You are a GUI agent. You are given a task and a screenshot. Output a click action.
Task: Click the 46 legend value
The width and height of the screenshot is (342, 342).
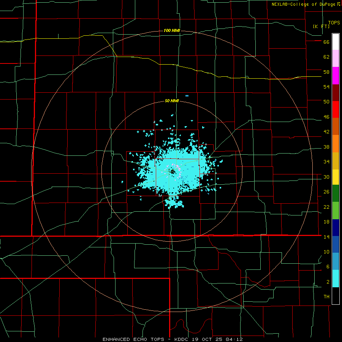pos(326,117)
